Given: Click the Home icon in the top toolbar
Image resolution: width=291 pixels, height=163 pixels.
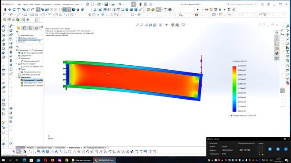Looking at the screenshot, I should click(88, 4).
